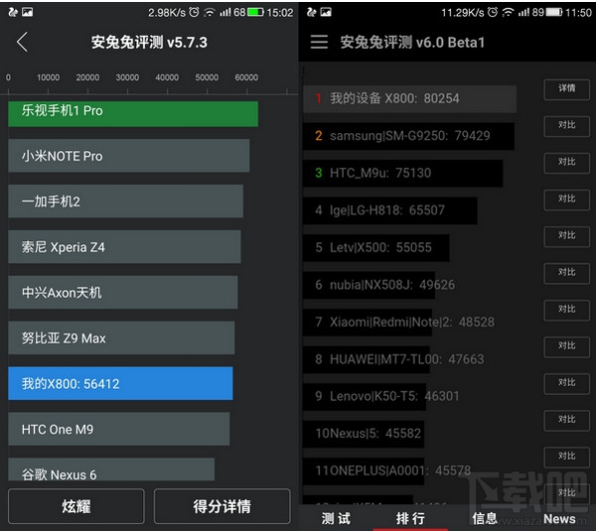Tap 对比 beside Letv X500
596x531 pixels.
pyautogui.click(x=567, y=236)
